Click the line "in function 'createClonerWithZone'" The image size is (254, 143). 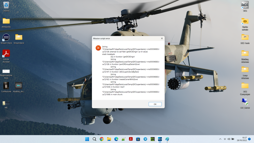click(x=124, y=79)
